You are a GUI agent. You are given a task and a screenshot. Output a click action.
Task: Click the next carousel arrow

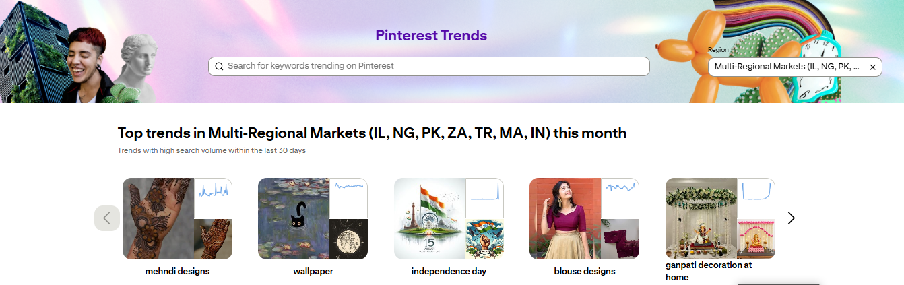coord(792,218)
